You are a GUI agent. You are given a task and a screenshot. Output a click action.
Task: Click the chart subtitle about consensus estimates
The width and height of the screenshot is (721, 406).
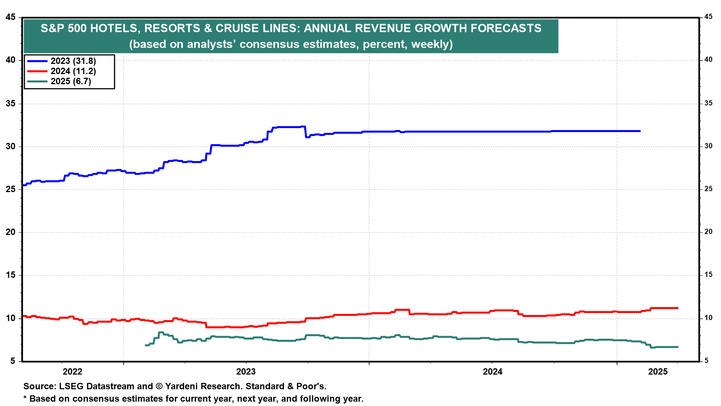[x=291, y=44]
